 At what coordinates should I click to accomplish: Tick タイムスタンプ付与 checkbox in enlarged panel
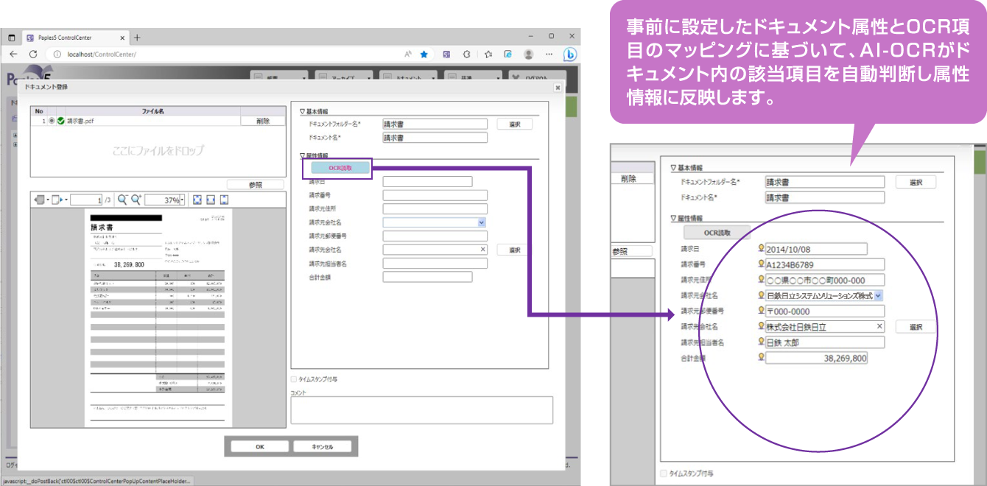point(664,473)
